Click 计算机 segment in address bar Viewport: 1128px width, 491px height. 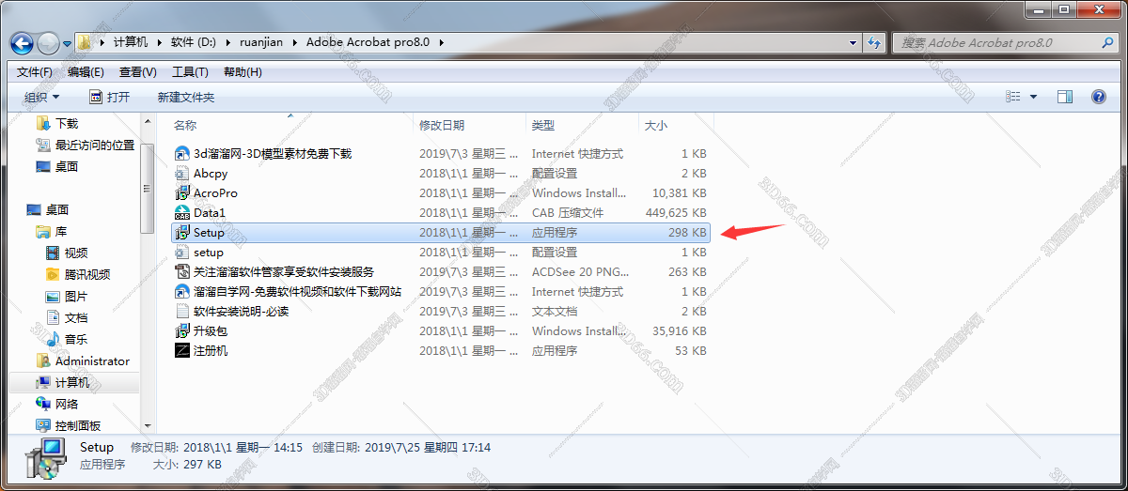pyautogui.click(x=131, y=42)
